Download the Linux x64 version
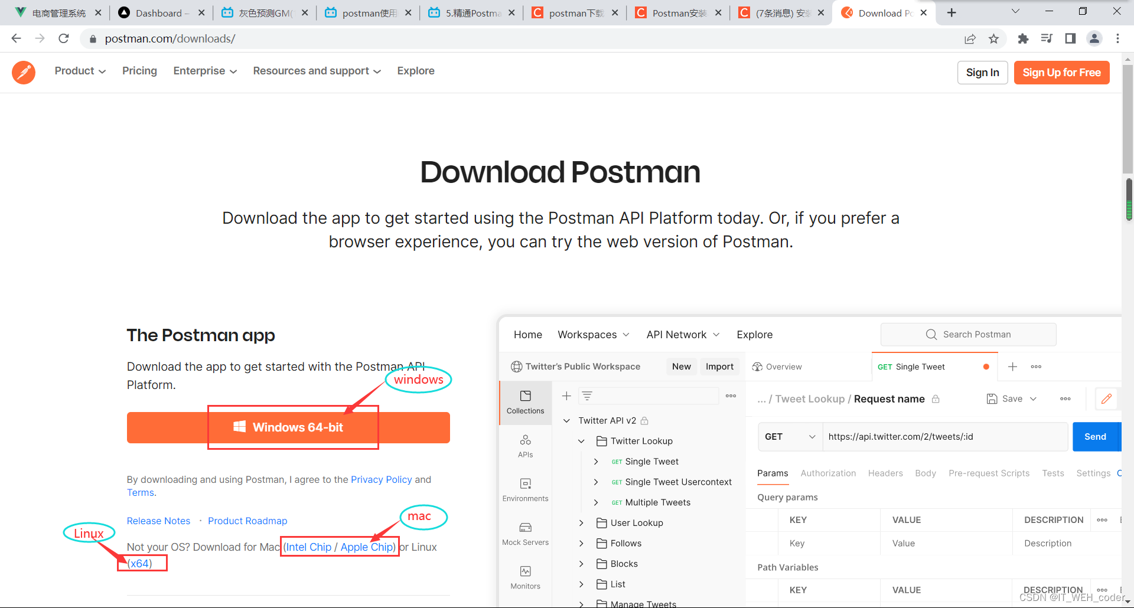Screen dimensions: 1134x608 coord(140,563)
